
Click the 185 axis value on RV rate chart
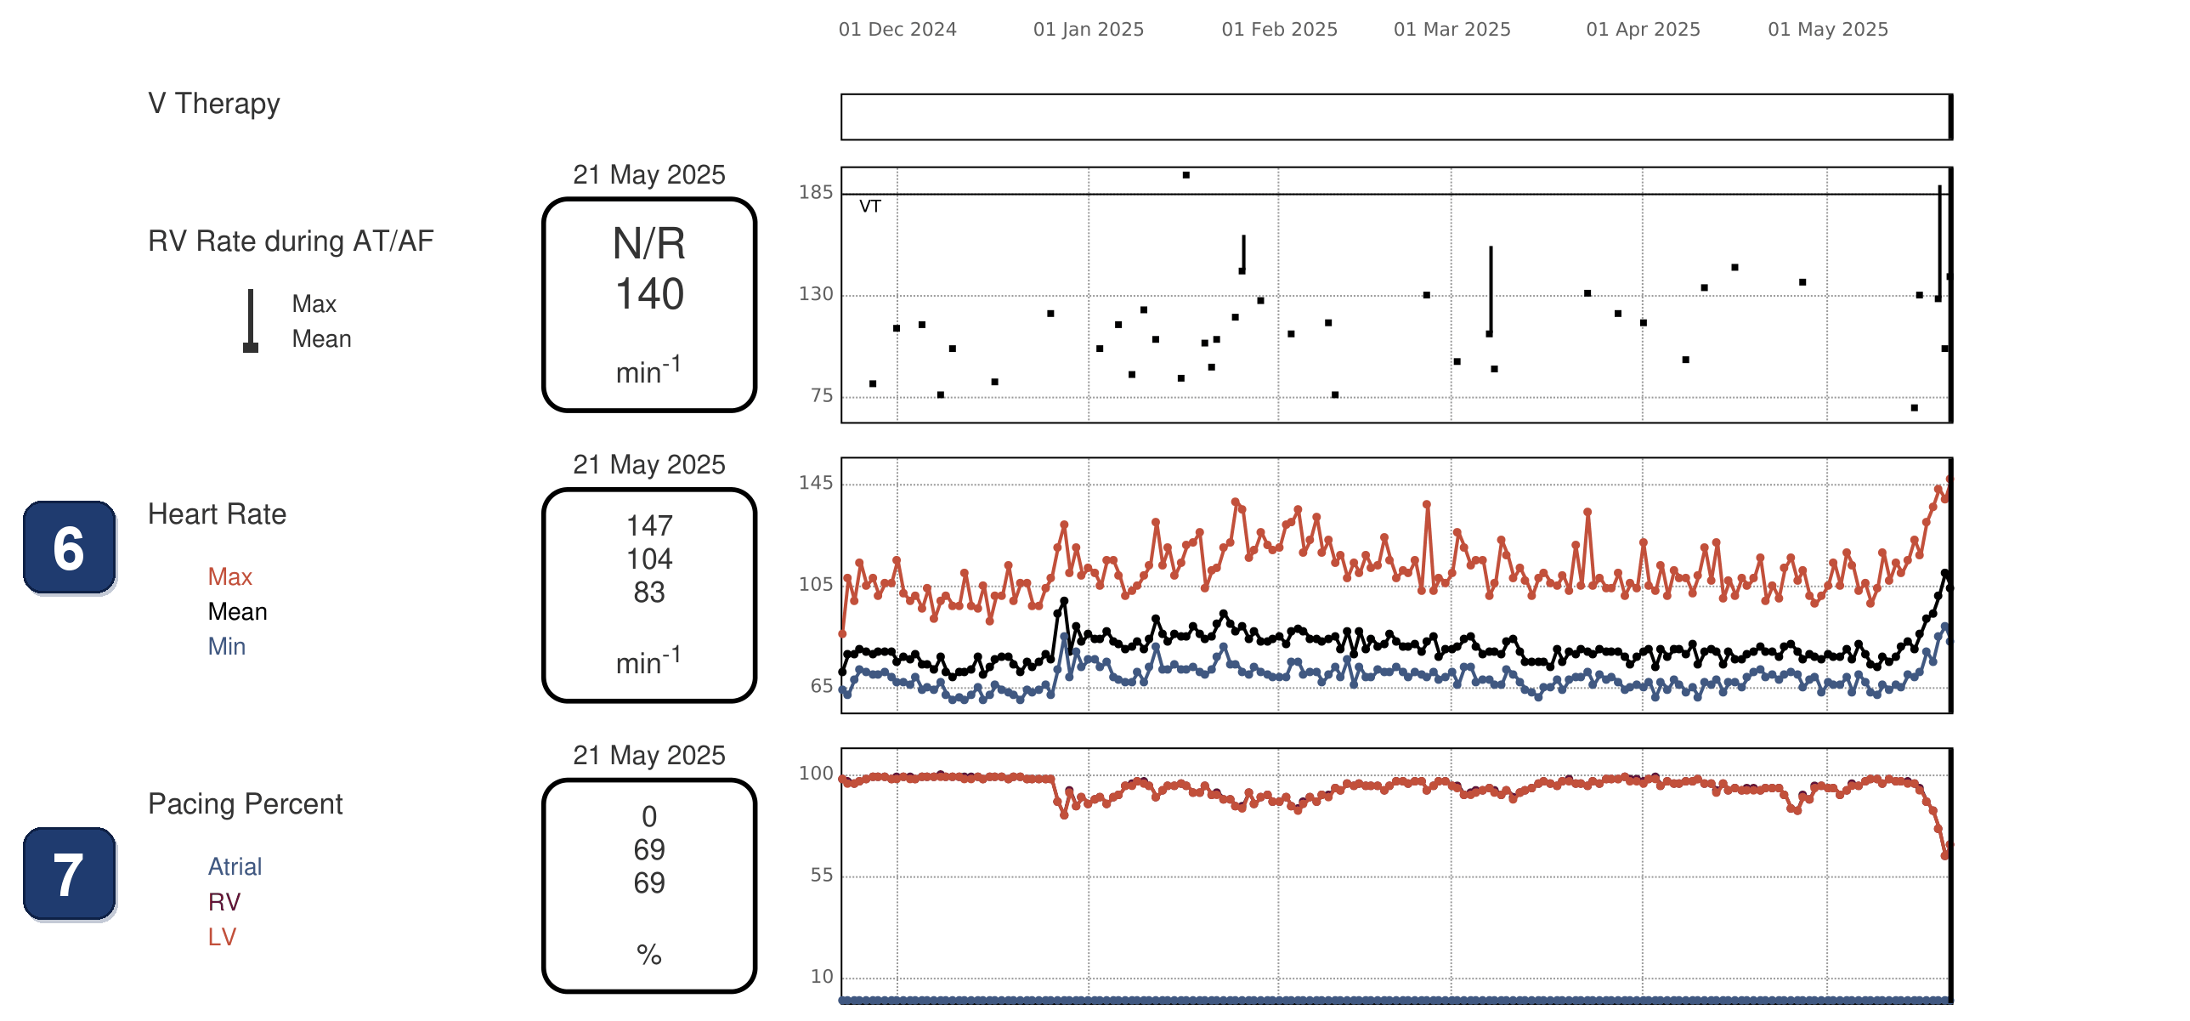815,192
